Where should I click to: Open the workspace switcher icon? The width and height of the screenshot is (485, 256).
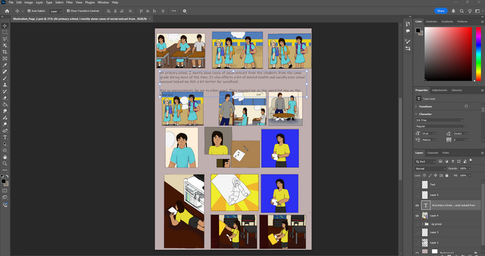(477, 11)
